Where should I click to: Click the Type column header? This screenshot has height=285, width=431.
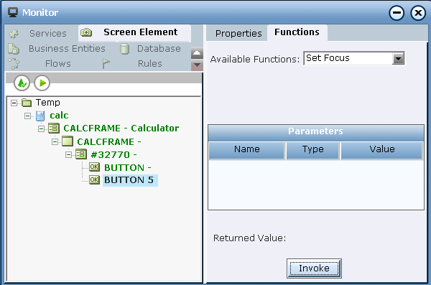[x=312, y=150]
